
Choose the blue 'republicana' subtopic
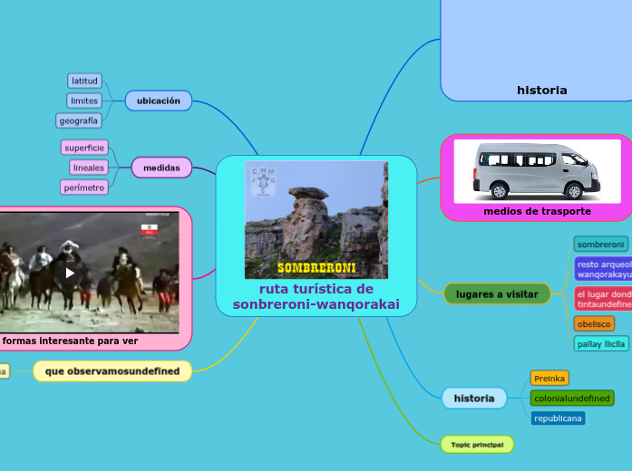(558, 418)
